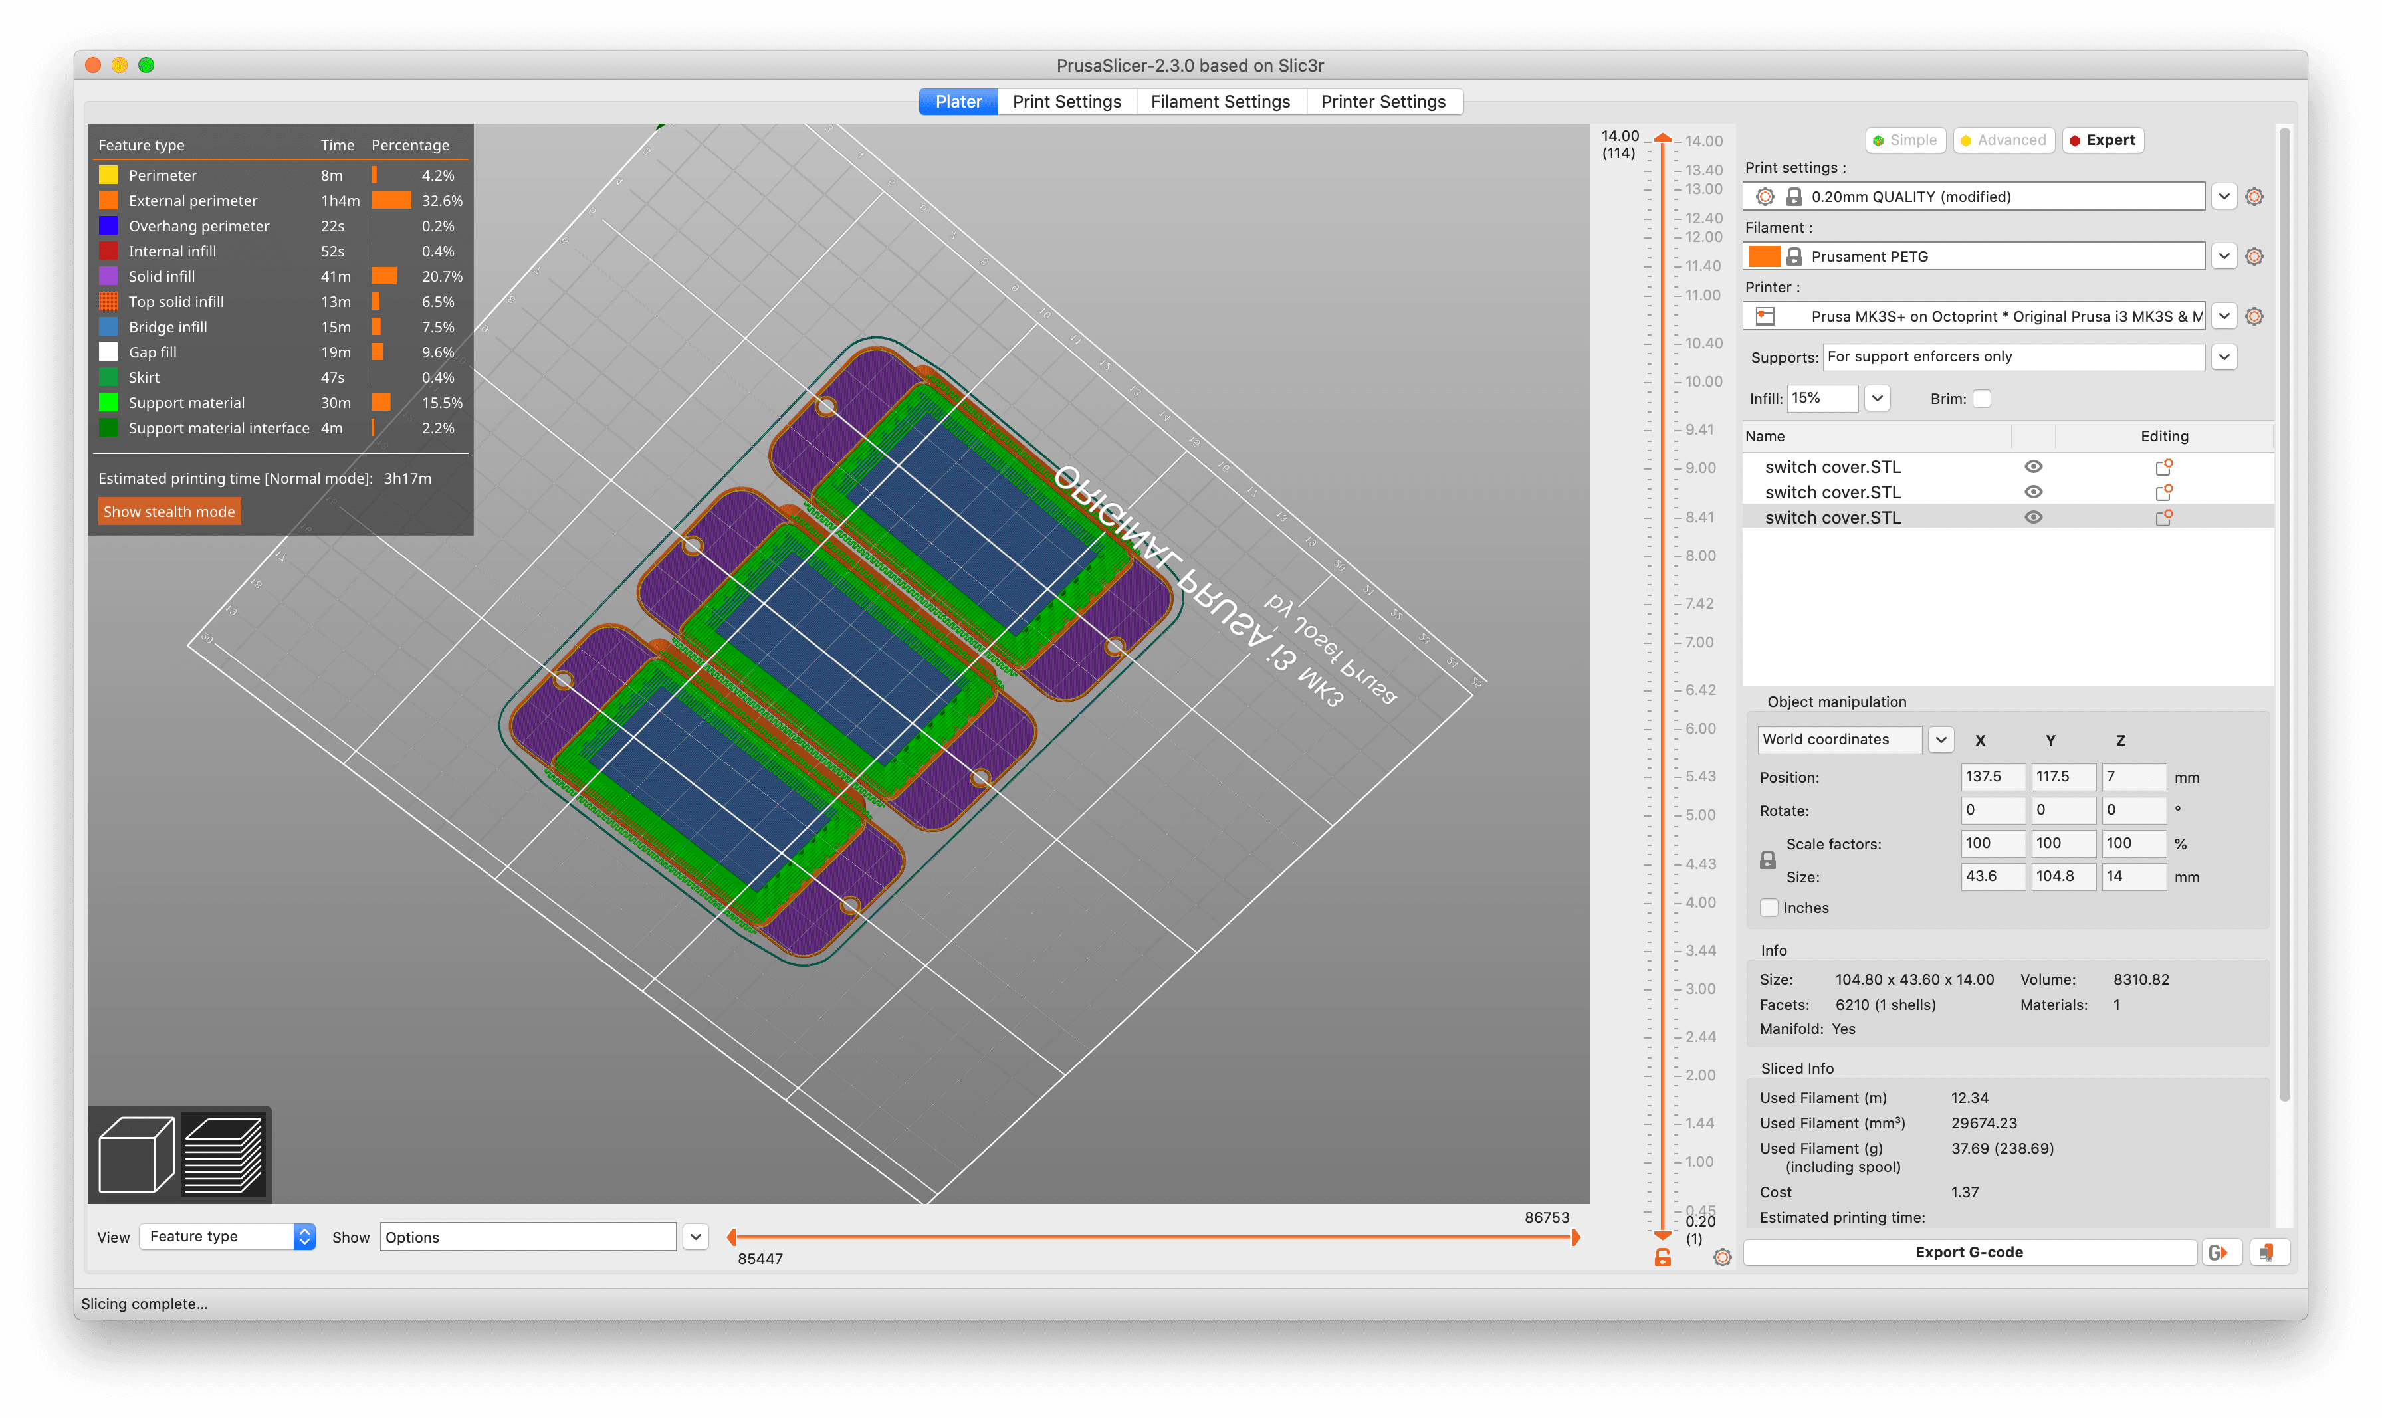Click the Show stealth mode button
Screen dimensions: 2382x1418
(x=169, y=511)
